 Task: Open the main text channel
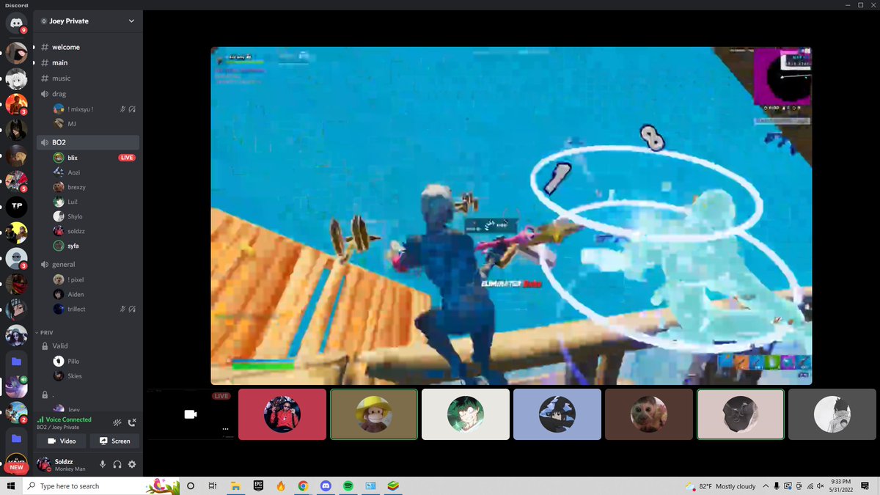(x=88, y=62)
